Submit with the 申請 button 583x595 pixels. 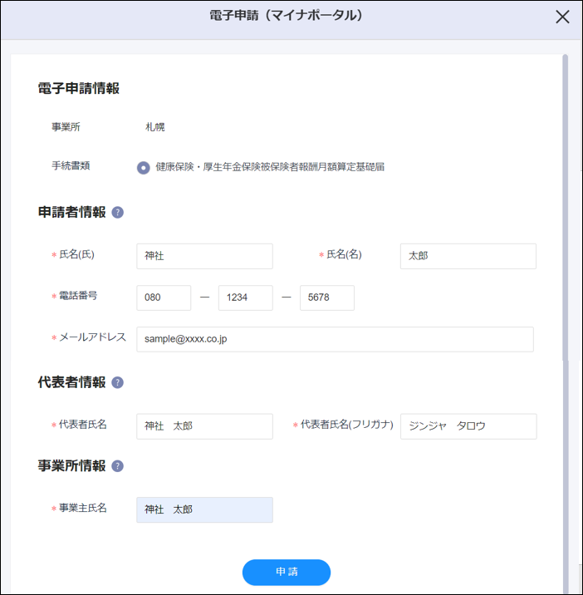[287, 573]
